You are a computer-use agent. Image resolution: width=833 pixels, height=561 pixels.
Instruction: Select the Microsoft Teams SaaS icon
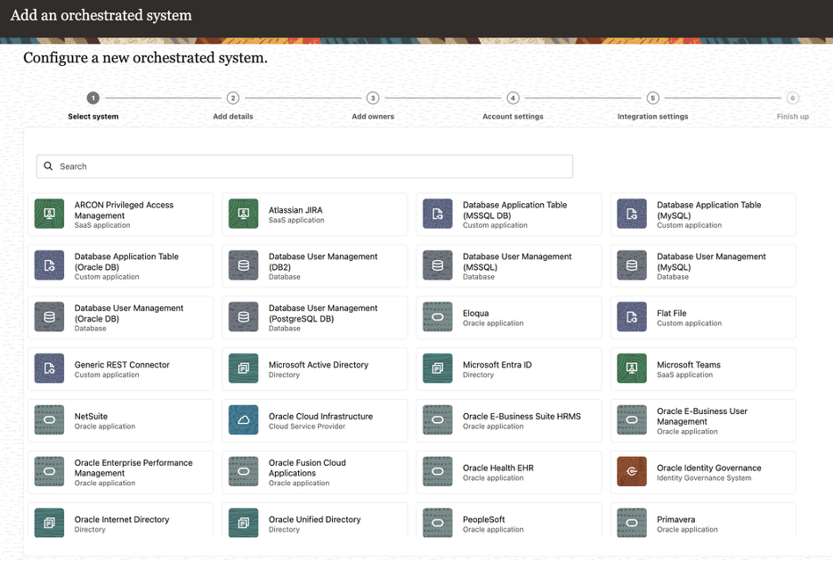click(631, 369)
